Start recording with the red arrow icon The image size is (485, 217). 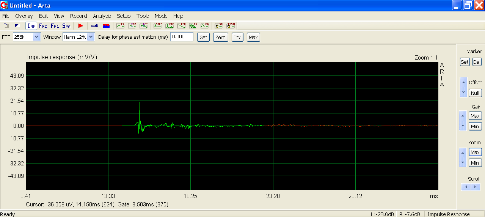(80, 26)
